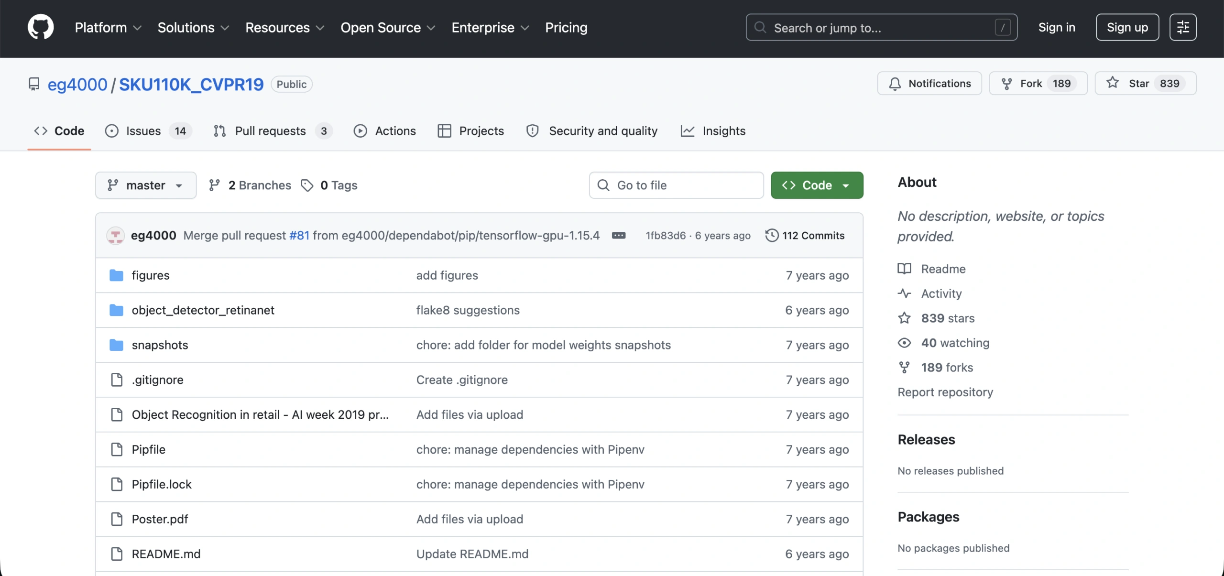Click the commit history clock icon
Image resolution: width=1224 pixels, height=576 pixels.
click(772, 235)
